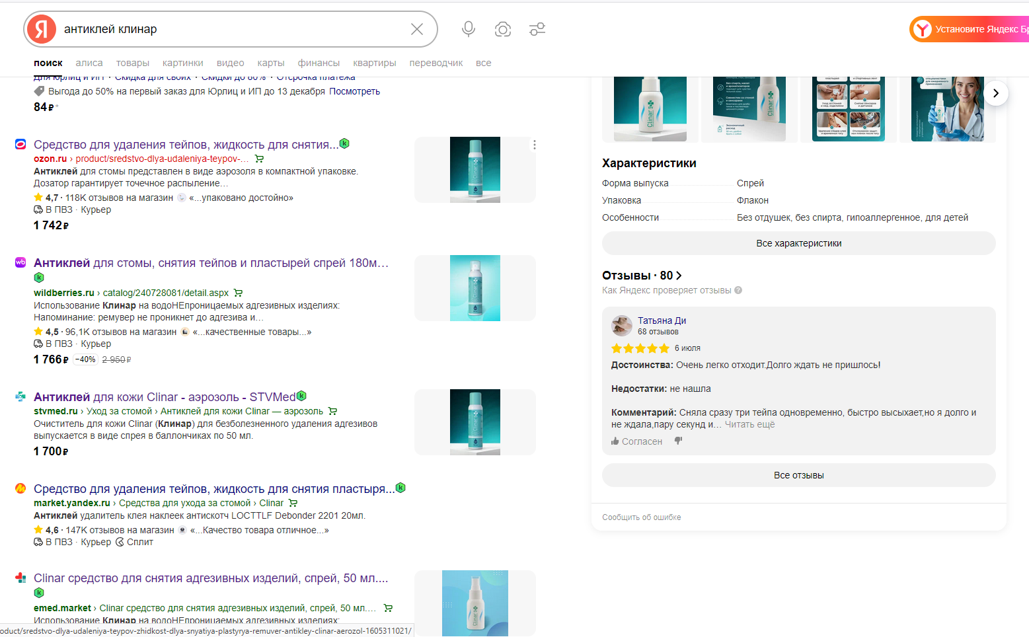Click 'Все характеристики' button
This screenshot has height=637, width=1029.
[x=798, y=243]
